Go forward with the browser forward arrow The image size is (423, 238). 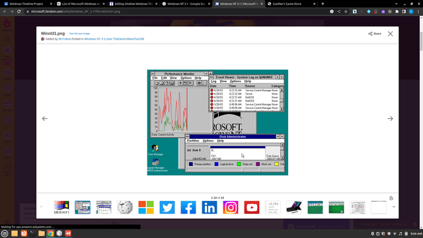pos(12,11)
